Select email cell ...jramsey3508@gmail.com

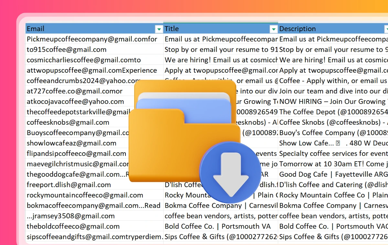click(x=94, y=216)
